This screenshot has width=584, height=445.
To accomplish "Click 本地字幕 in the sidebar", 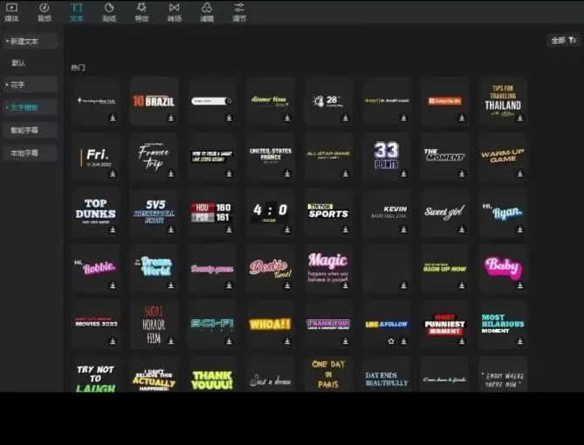I will click(x=24, y=153).
